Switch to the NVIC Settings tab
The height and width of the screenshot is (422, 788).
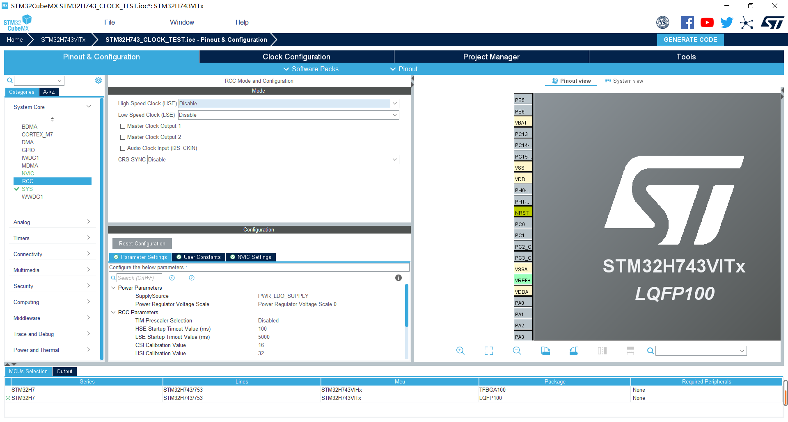(250, 257)
